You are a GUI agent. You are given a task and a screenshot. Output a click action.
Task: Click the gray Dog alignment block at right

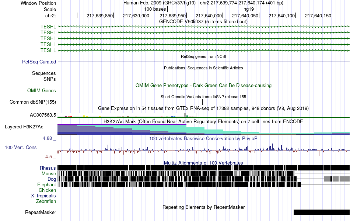(337, 179)
